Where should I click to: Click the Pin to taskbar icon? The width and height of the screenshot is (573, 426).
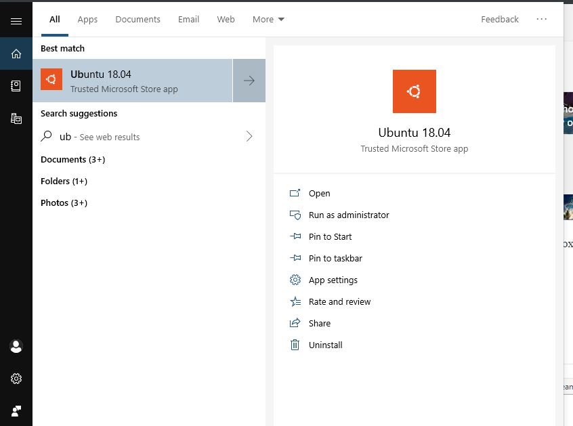coord(295,258)
